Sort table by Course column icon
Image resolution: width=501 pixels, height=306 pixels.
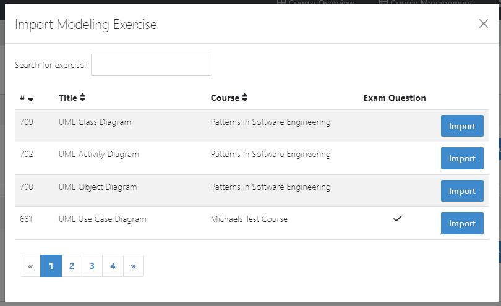click(x=244, y=98)
